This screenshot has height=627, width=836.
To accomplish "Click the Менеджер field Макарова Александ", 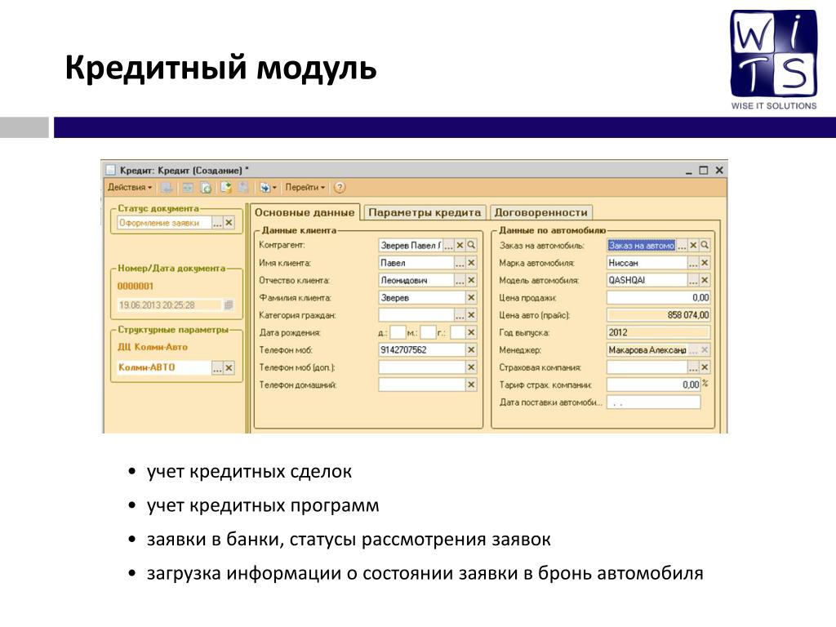I will (647, 350).
